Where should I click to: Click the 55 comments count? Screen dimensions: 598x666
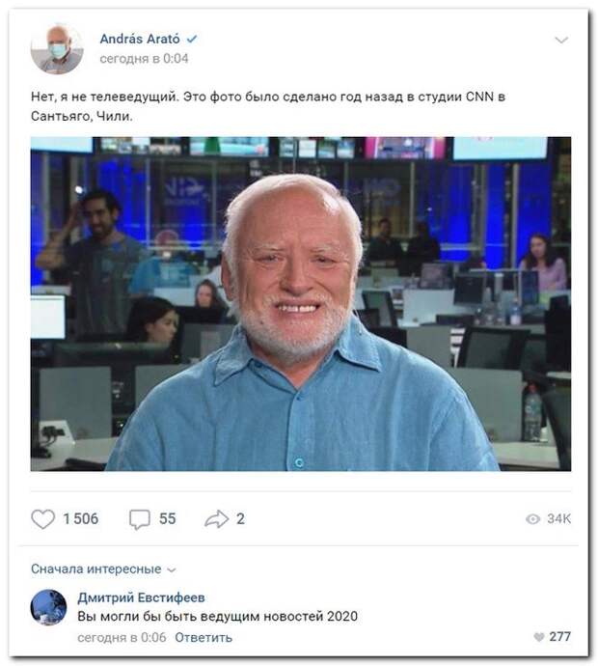[x=167, y=518]
